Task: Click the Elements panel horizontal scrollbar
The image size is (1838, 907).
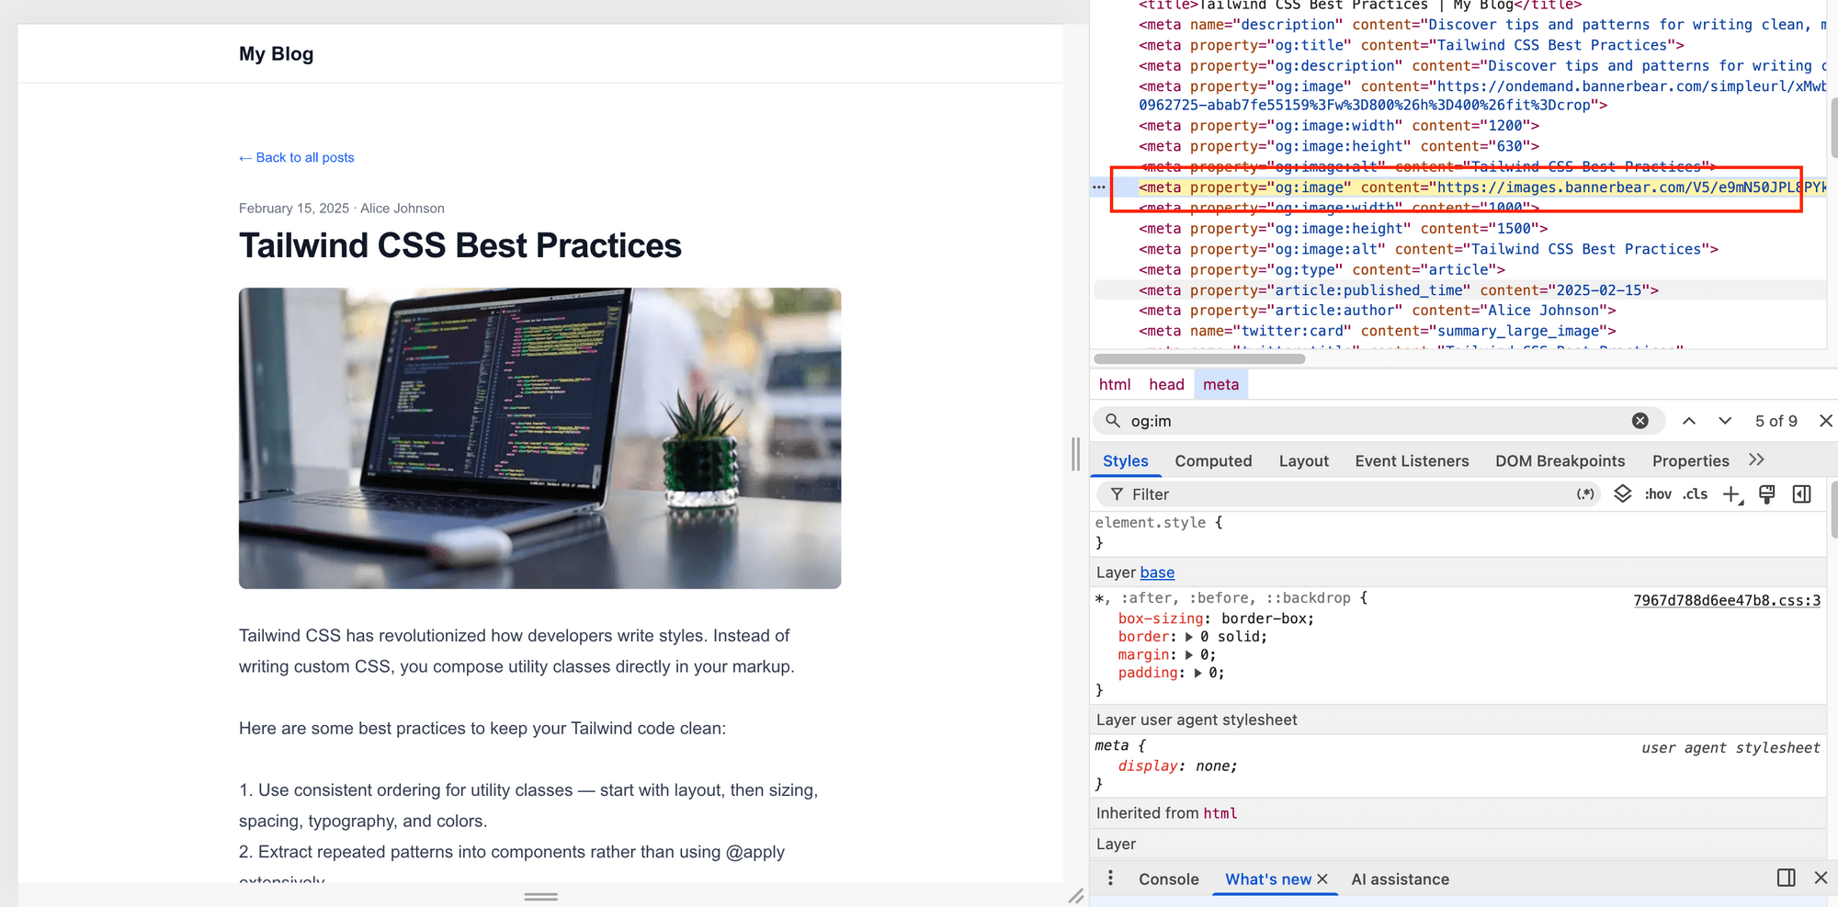Action: tap(1199, 358)
